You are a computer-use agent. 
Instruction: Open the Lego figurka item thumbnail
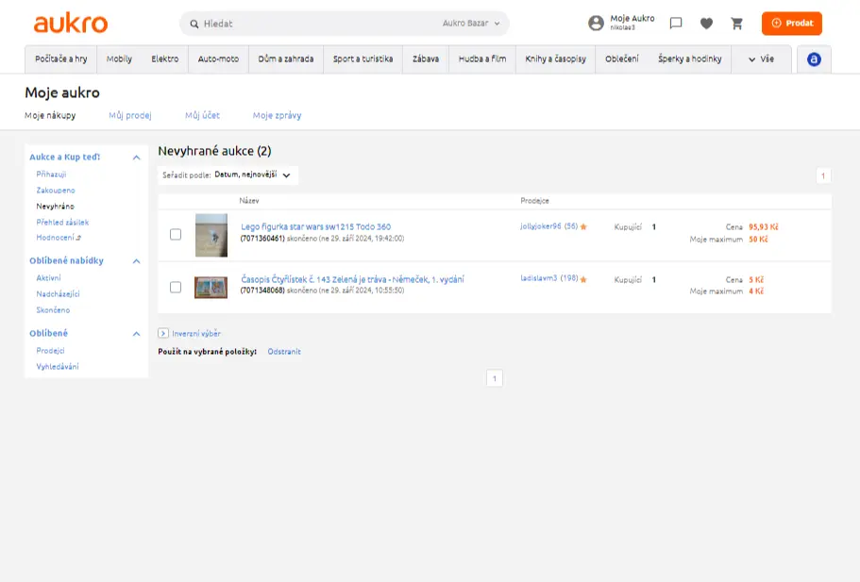[x=211, y=235]
